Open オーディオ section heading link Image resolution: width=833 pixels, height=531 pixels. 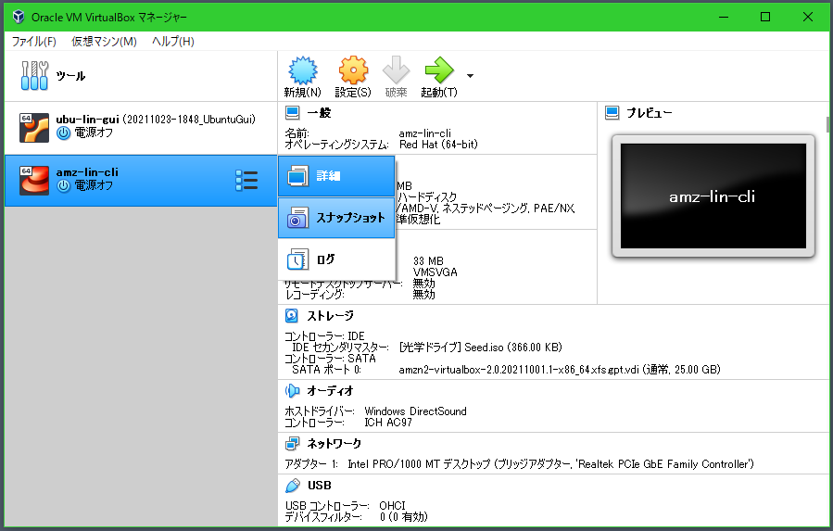(330, 391)
